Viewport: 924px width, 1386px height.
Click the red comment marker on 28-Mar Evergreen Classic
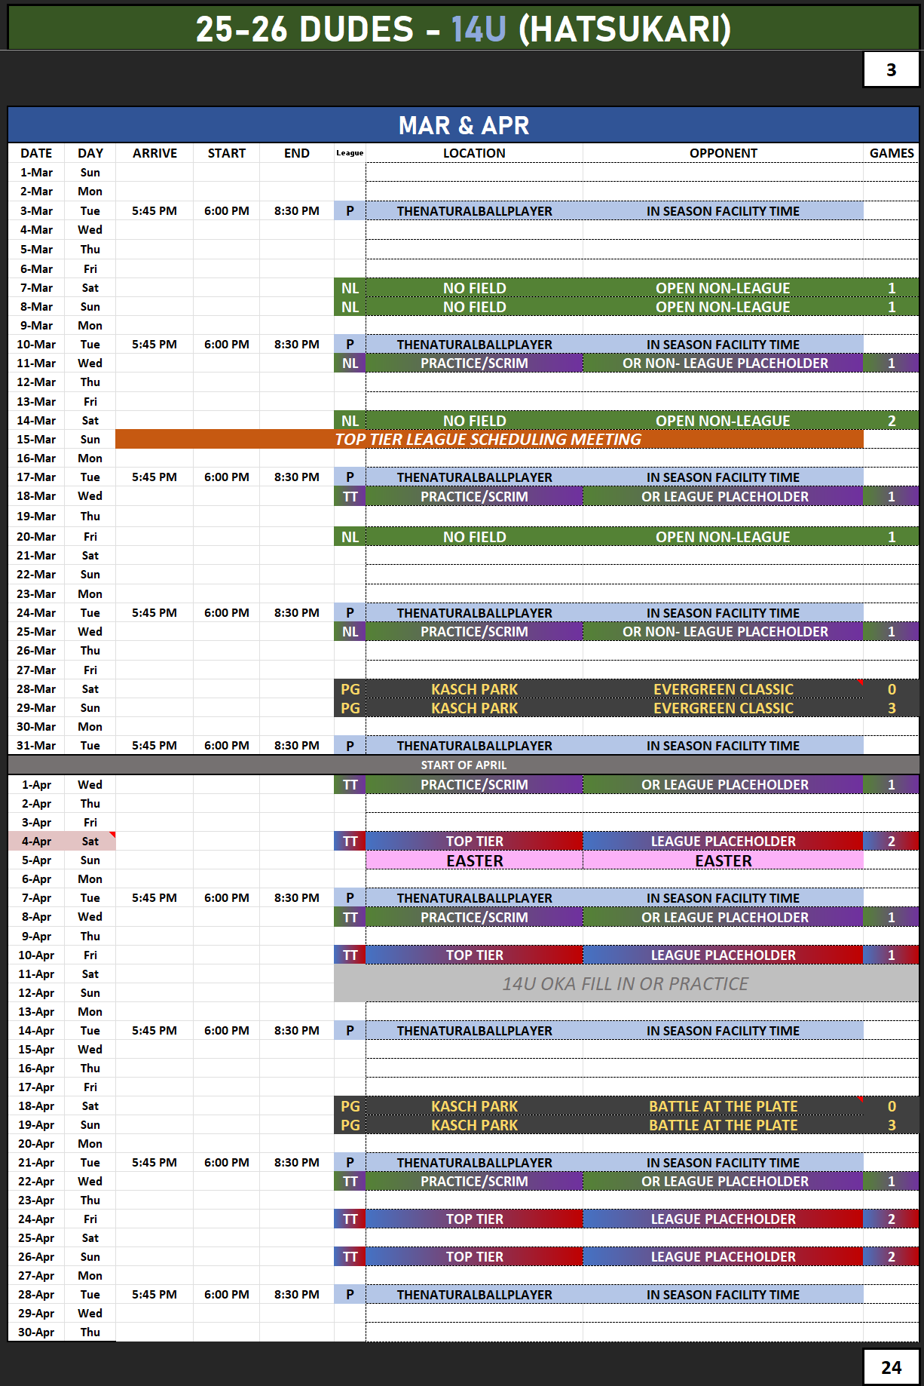click(861, 682)
